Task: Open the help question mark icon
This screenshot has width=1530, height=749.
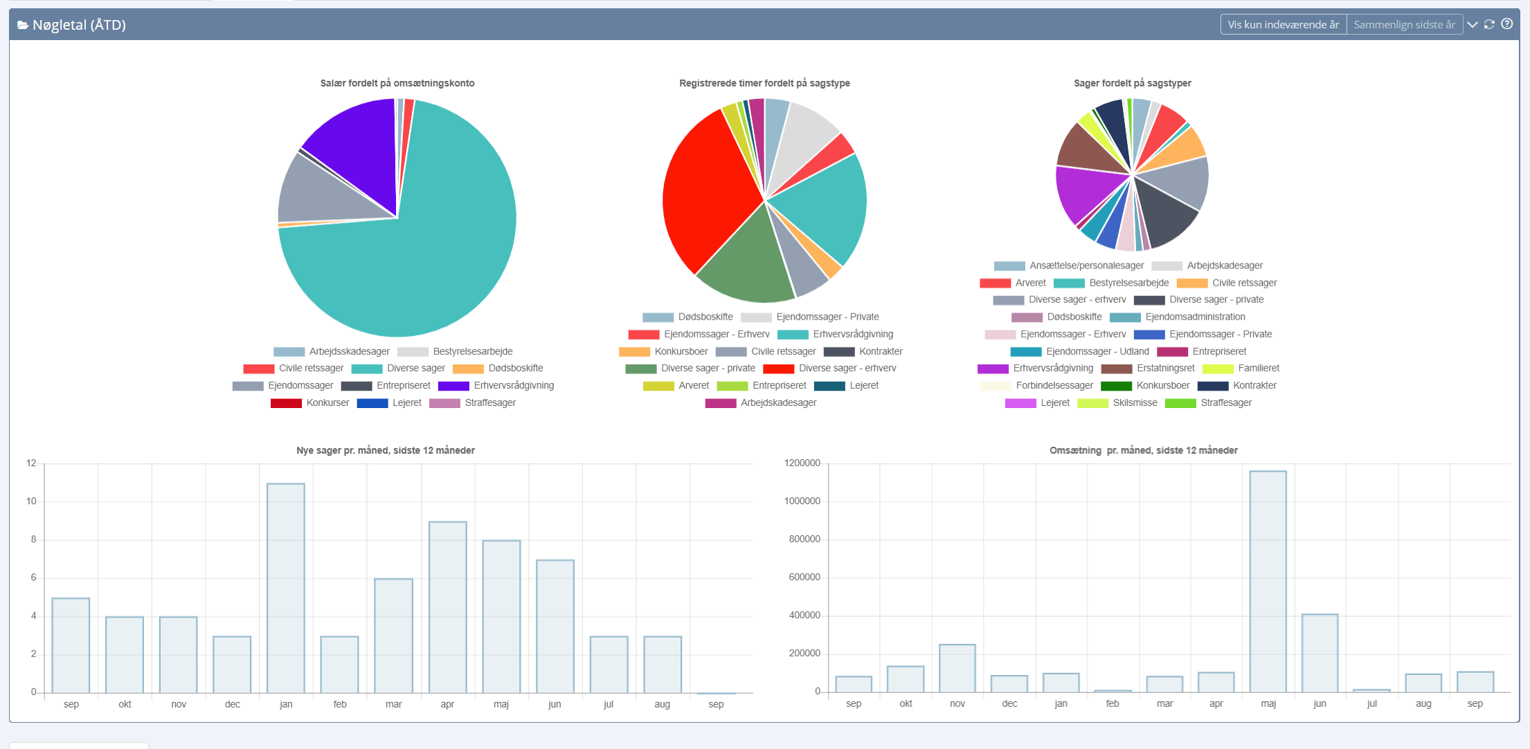Action: (x=1506, y=24)
